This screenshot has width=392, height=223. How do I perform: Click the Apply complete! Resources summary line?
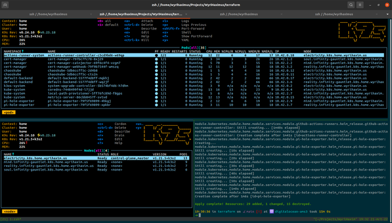click(x=253, y=204)
